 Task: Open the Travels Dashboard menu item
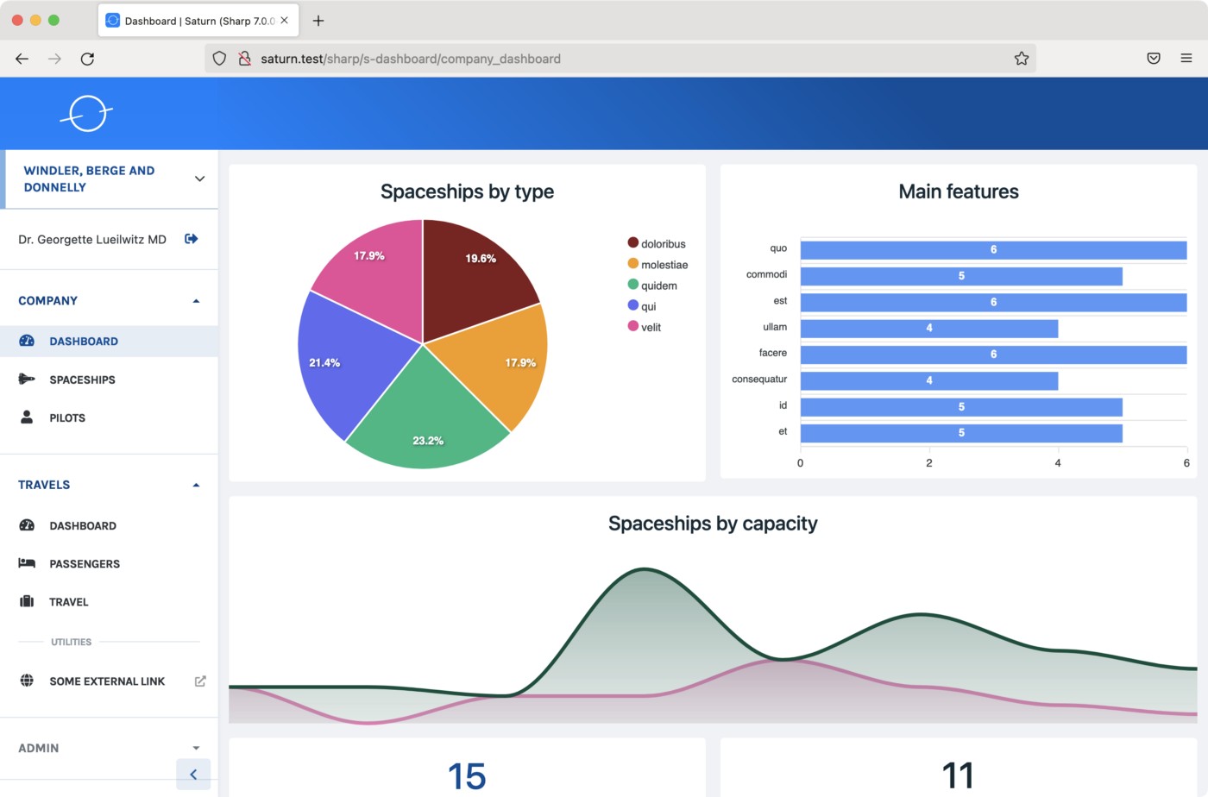[x=83, y=525]
